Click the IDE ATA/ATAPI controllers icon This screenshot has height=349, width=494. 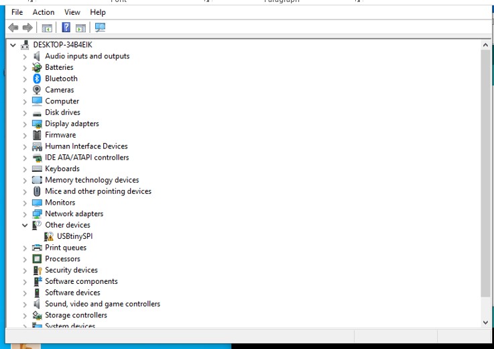point(37,158)
